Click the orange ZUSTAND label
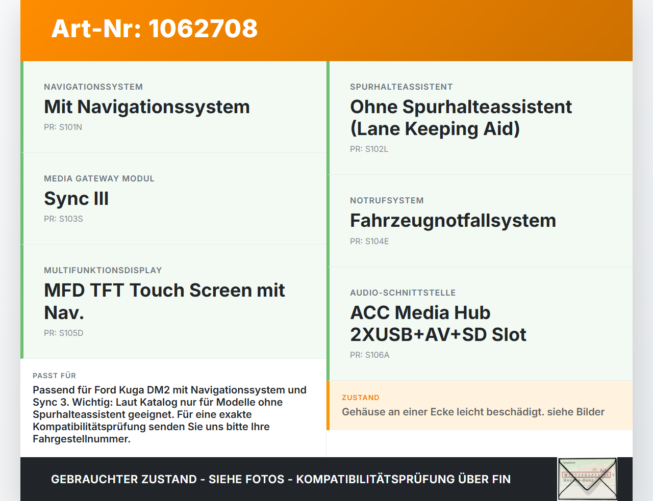Screen dimensions: 653x501 [361, 398]
